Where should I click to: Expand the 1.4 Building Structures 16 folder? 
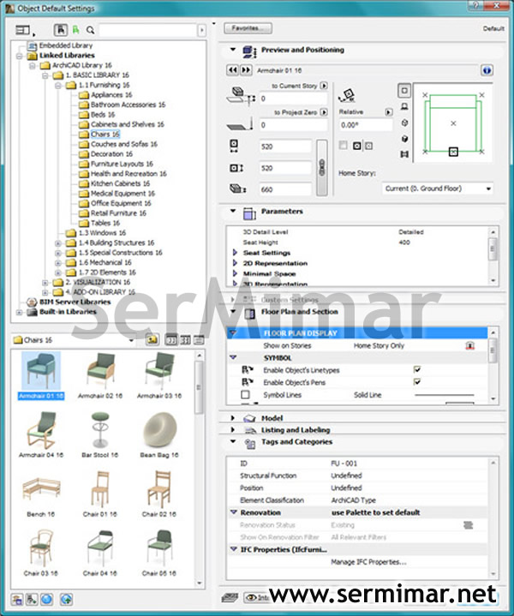[58, 243]
